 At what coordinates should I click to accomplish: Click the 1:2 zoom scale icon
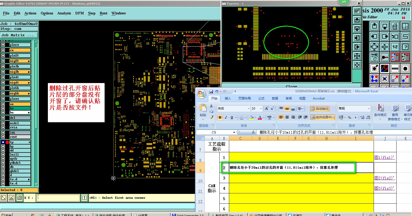click(395, 47)
